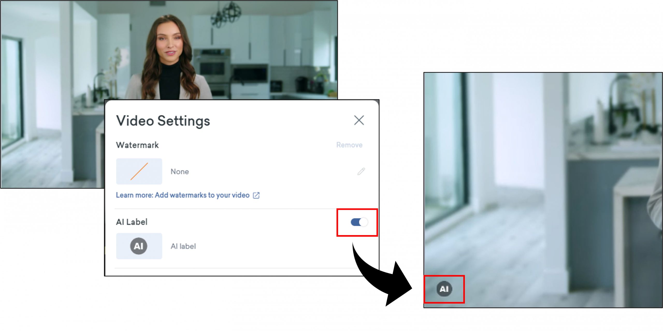Click the 'Watermark' section heading
This screenshot has width=663, height=331.
137,145
